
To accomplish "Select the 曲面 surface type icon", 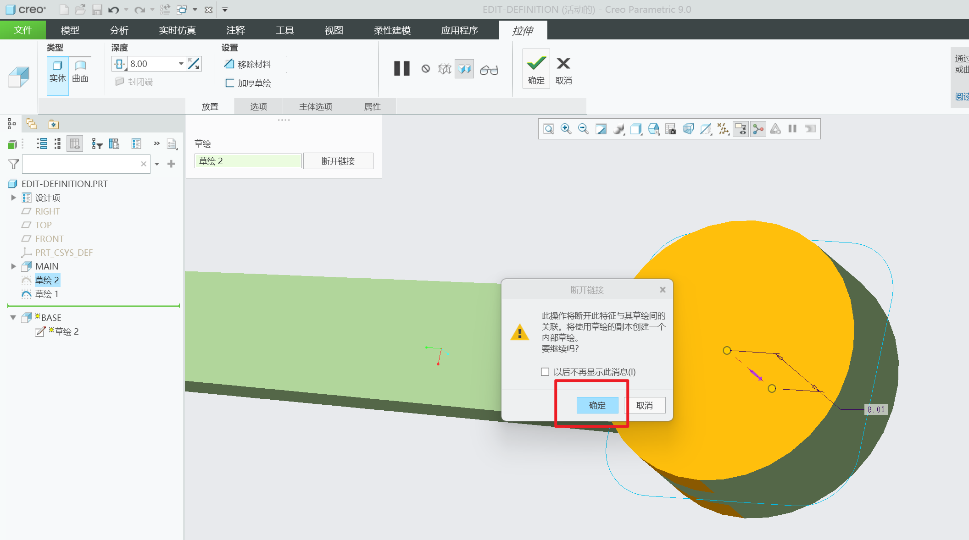I will click(80, 71).
